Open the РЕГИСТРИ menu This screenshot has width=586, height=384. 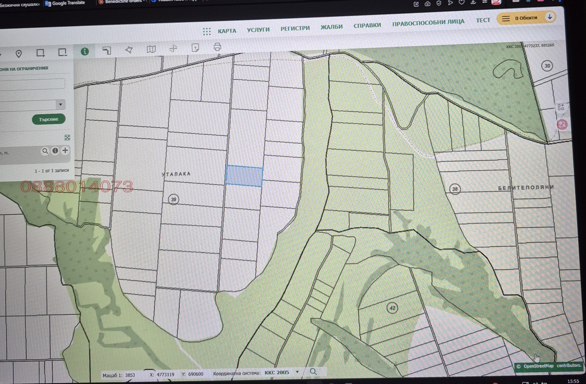295,28
